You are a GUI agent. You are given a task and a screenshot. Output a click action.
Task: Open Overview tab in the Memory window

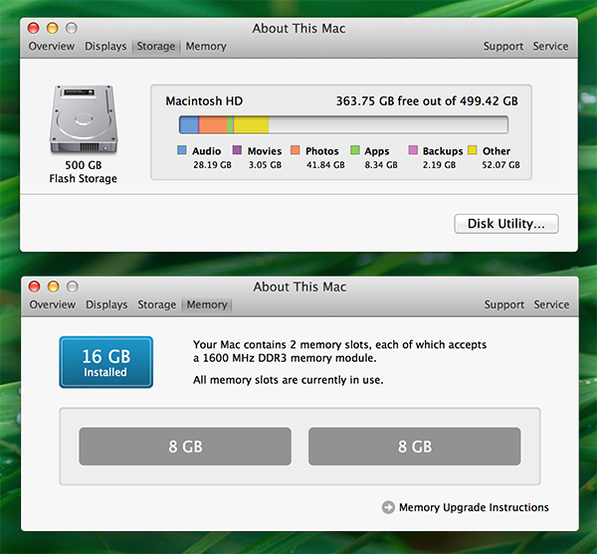click(53, 304)
